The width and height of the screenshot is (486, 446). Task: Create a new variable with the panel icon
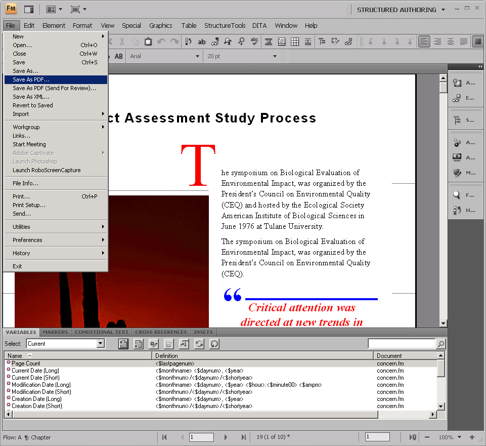coord(123,344)
